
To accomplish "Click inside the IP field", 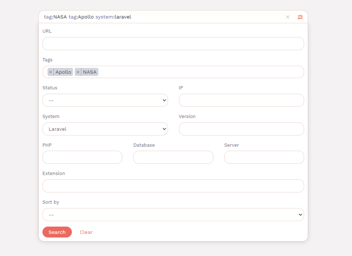I will (x=241, y=100).
